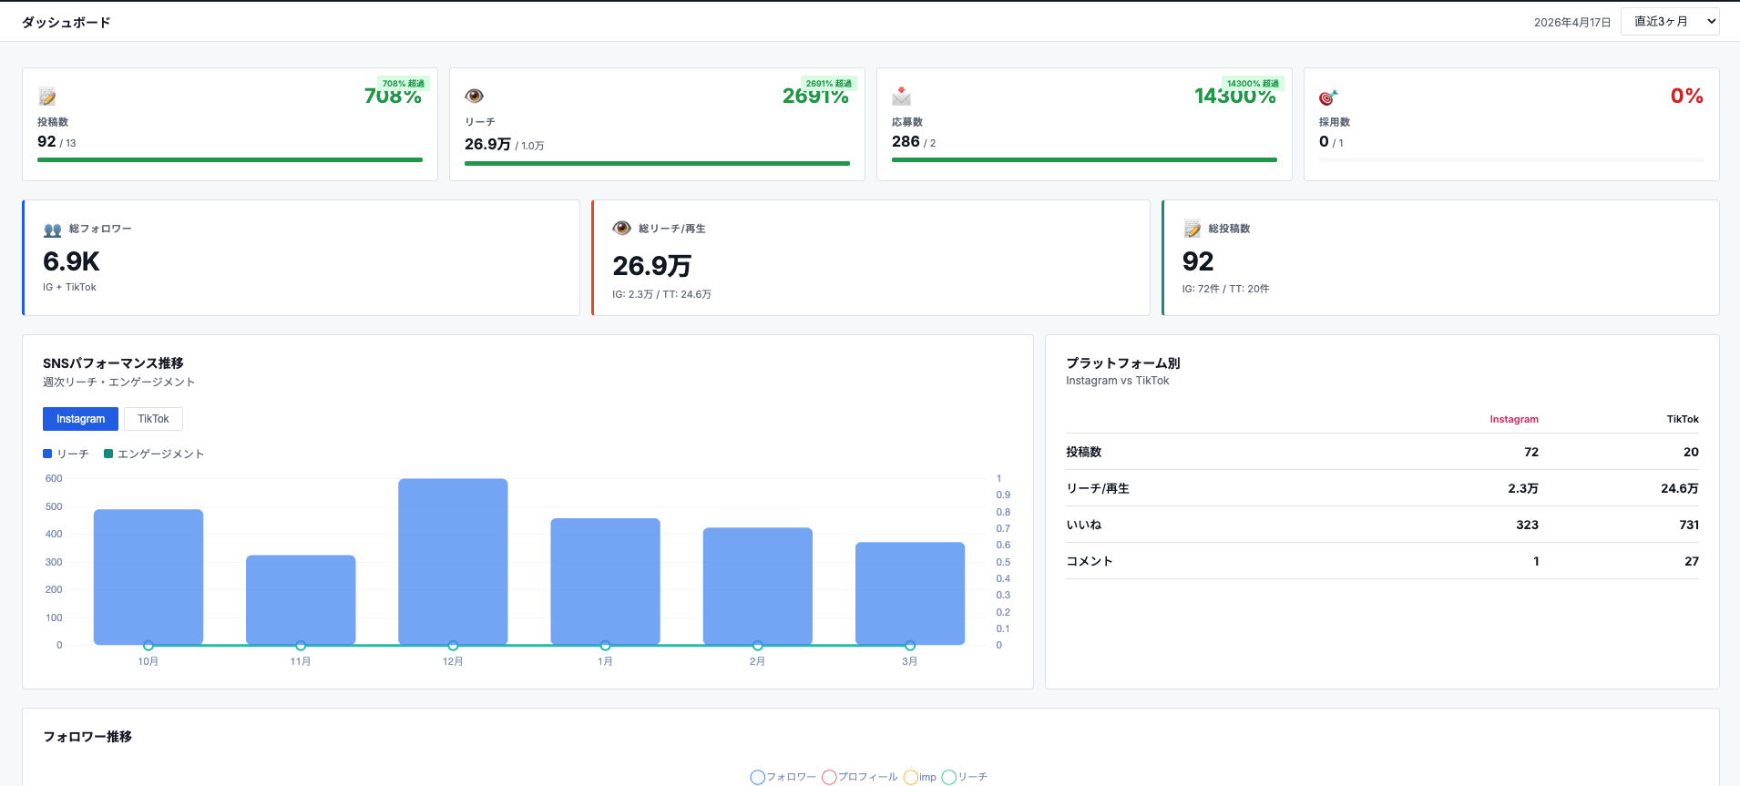Image resolution: width=1740 pixels, height=786 pixels.
Task: Click the リーチ progress bar
Action: click(x=657, y=164)
